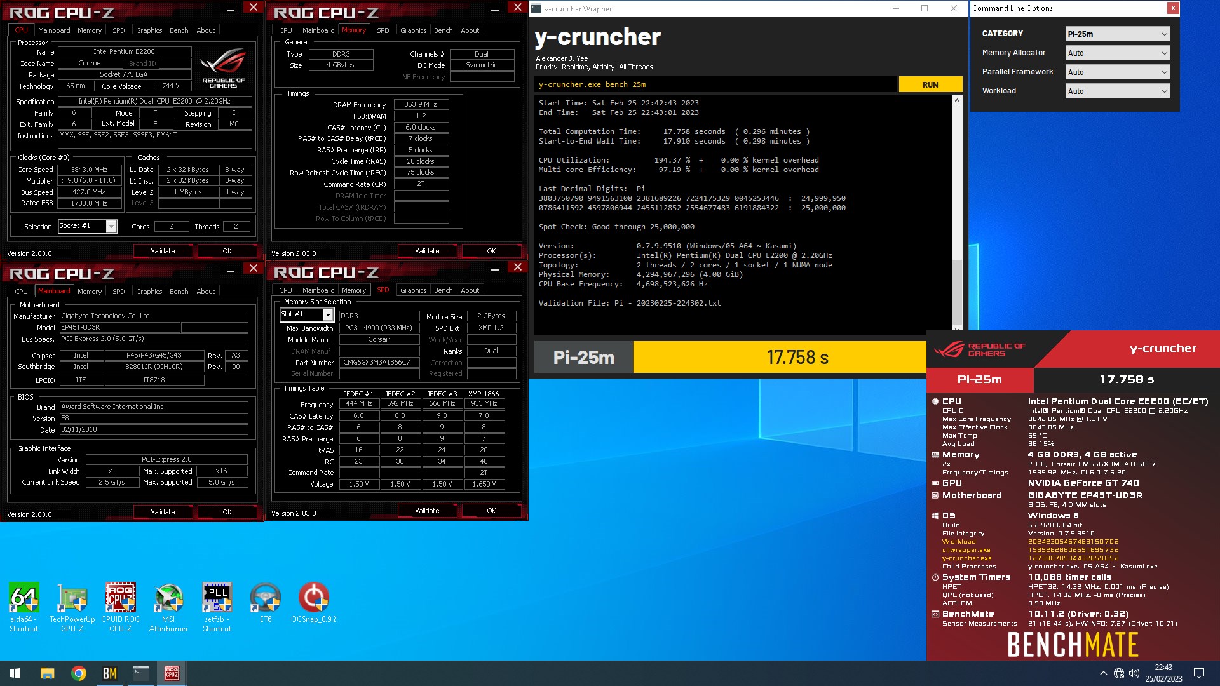Viewport: 1220px width, 686px height.
Task: Open Google Chrome from the taskbar
Action: tap(79, 673)
